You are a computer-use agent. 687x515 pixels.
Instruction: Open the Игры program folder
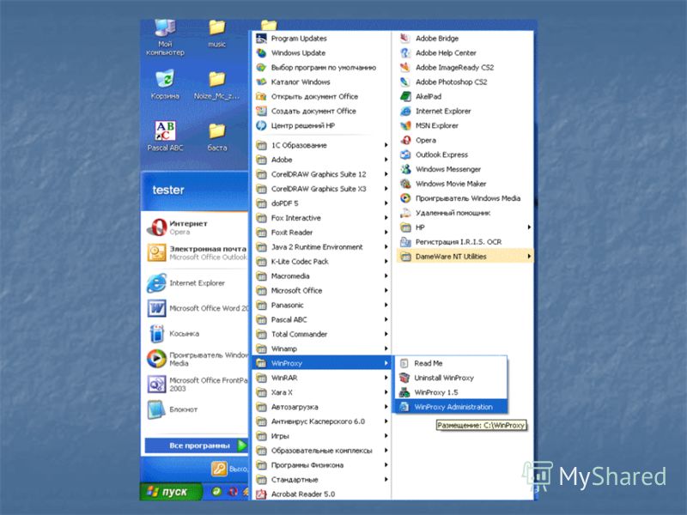tap(321, 436)
